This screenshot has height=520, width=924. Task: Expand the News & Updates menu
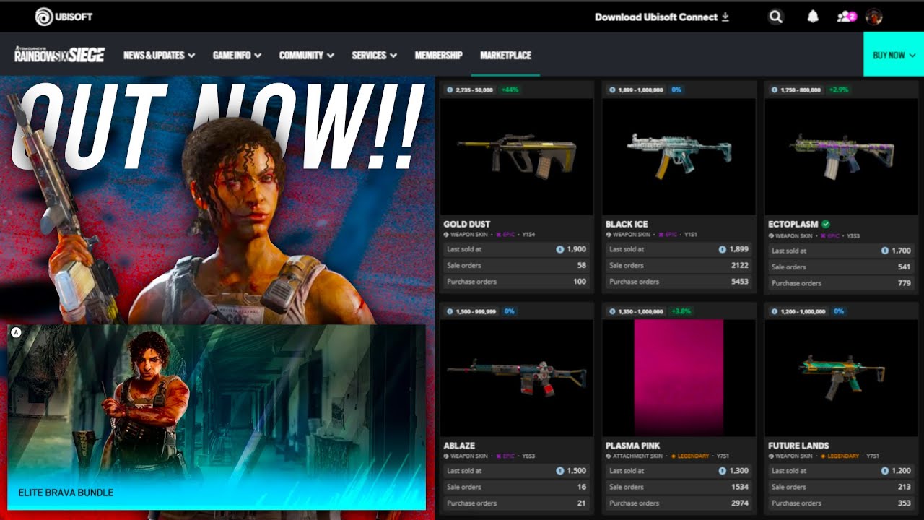pyautogui.click(x=159, y=55)
